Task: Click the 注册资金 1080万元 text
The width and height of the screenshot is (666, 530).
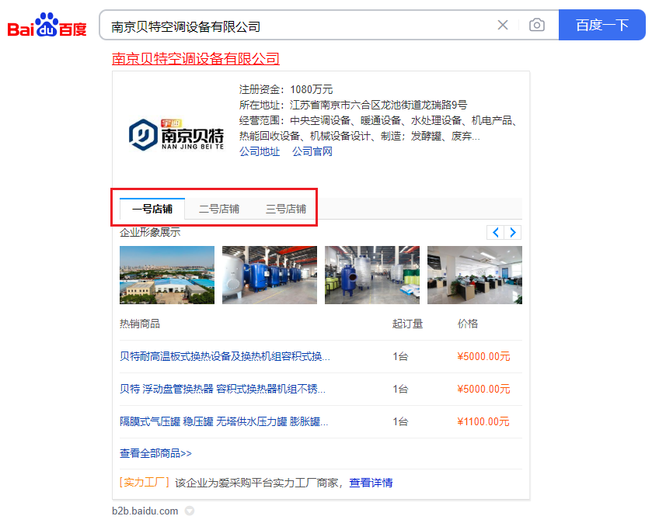Action: click(x=286, y=89)
